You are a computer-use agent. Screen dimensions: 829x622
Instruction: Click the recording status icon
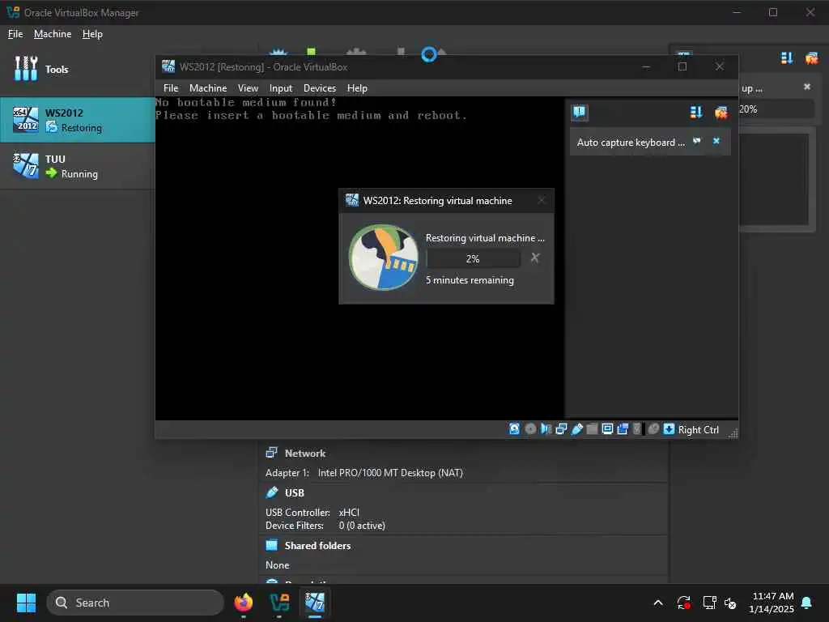[623, 429]
